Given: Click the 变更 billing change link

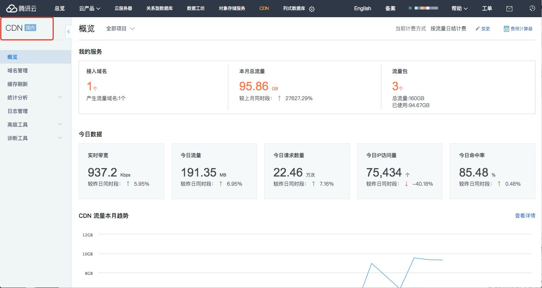Looking at the screenshot, I should pos(486,29).
